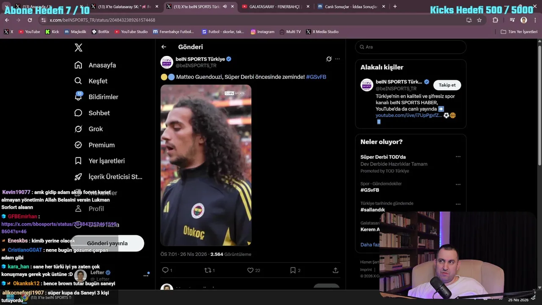The height and width of the screenshot is (305, 542).
Task: Click the #GSvFB hashtag in the post
Action: pyautogui.click(x=316, y=77)
